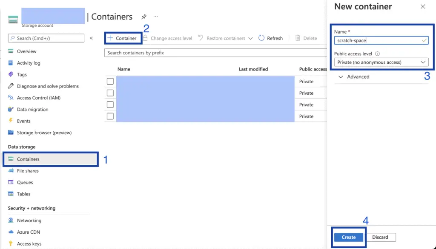Click the Refresh toolbar button label
This screenshot has width=436, height=249.
coord(275,38)
